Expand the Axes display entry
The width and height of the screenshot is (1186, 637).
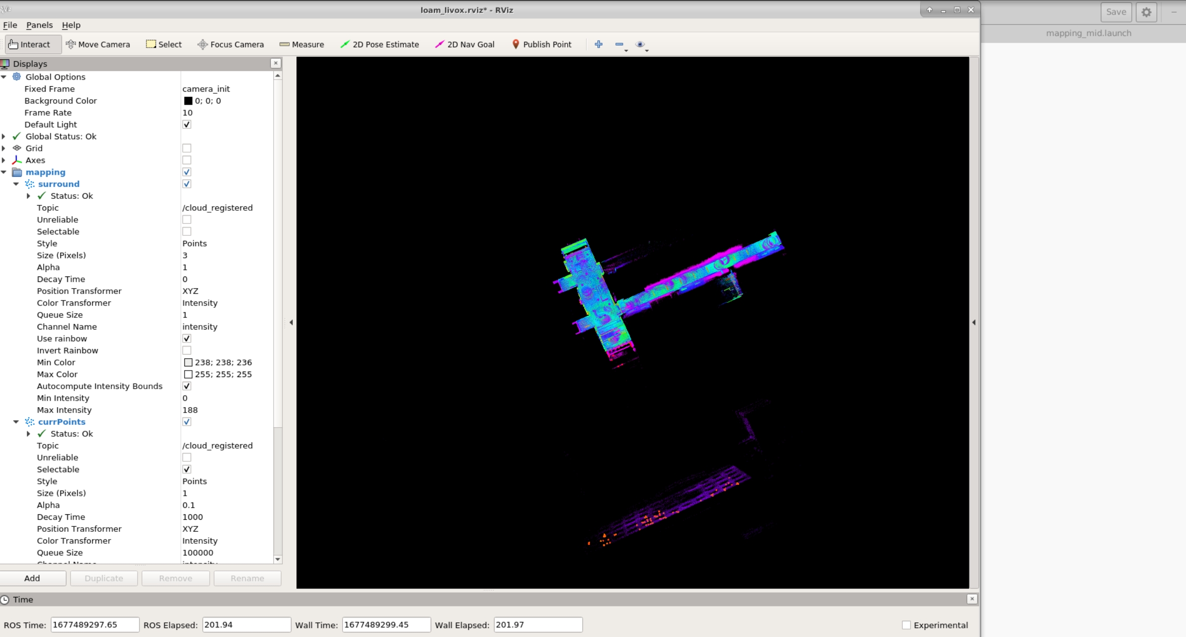click(x=4, y=160)
